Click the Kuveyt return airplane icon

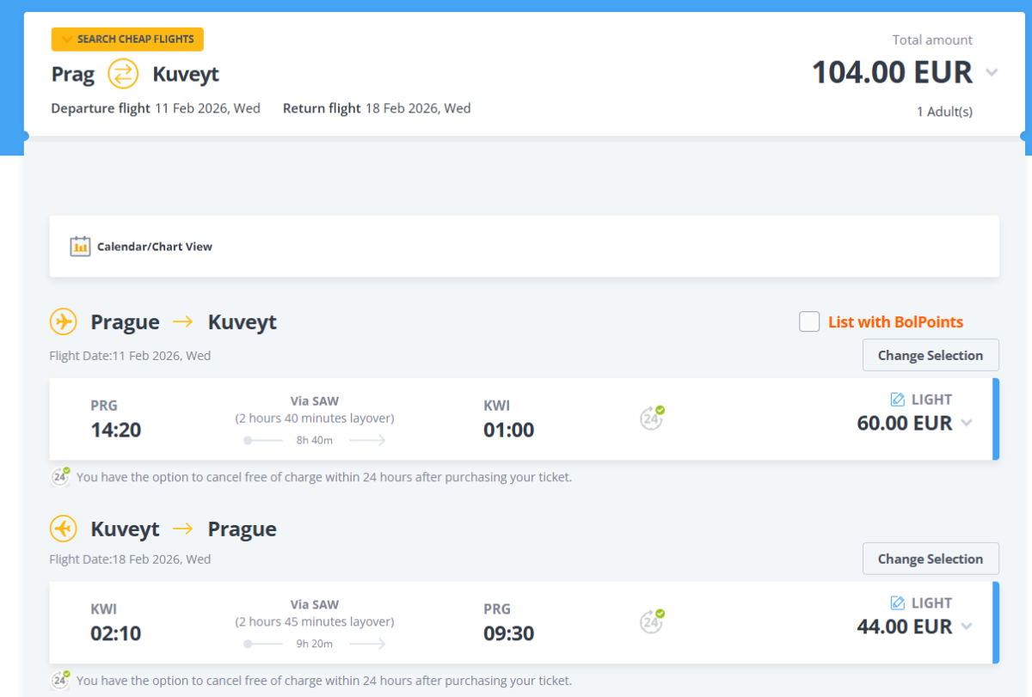63,528
